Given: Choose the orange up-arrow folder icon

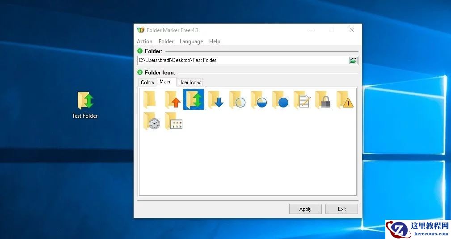Looking at the screenshot, I should tap(173, 99).
